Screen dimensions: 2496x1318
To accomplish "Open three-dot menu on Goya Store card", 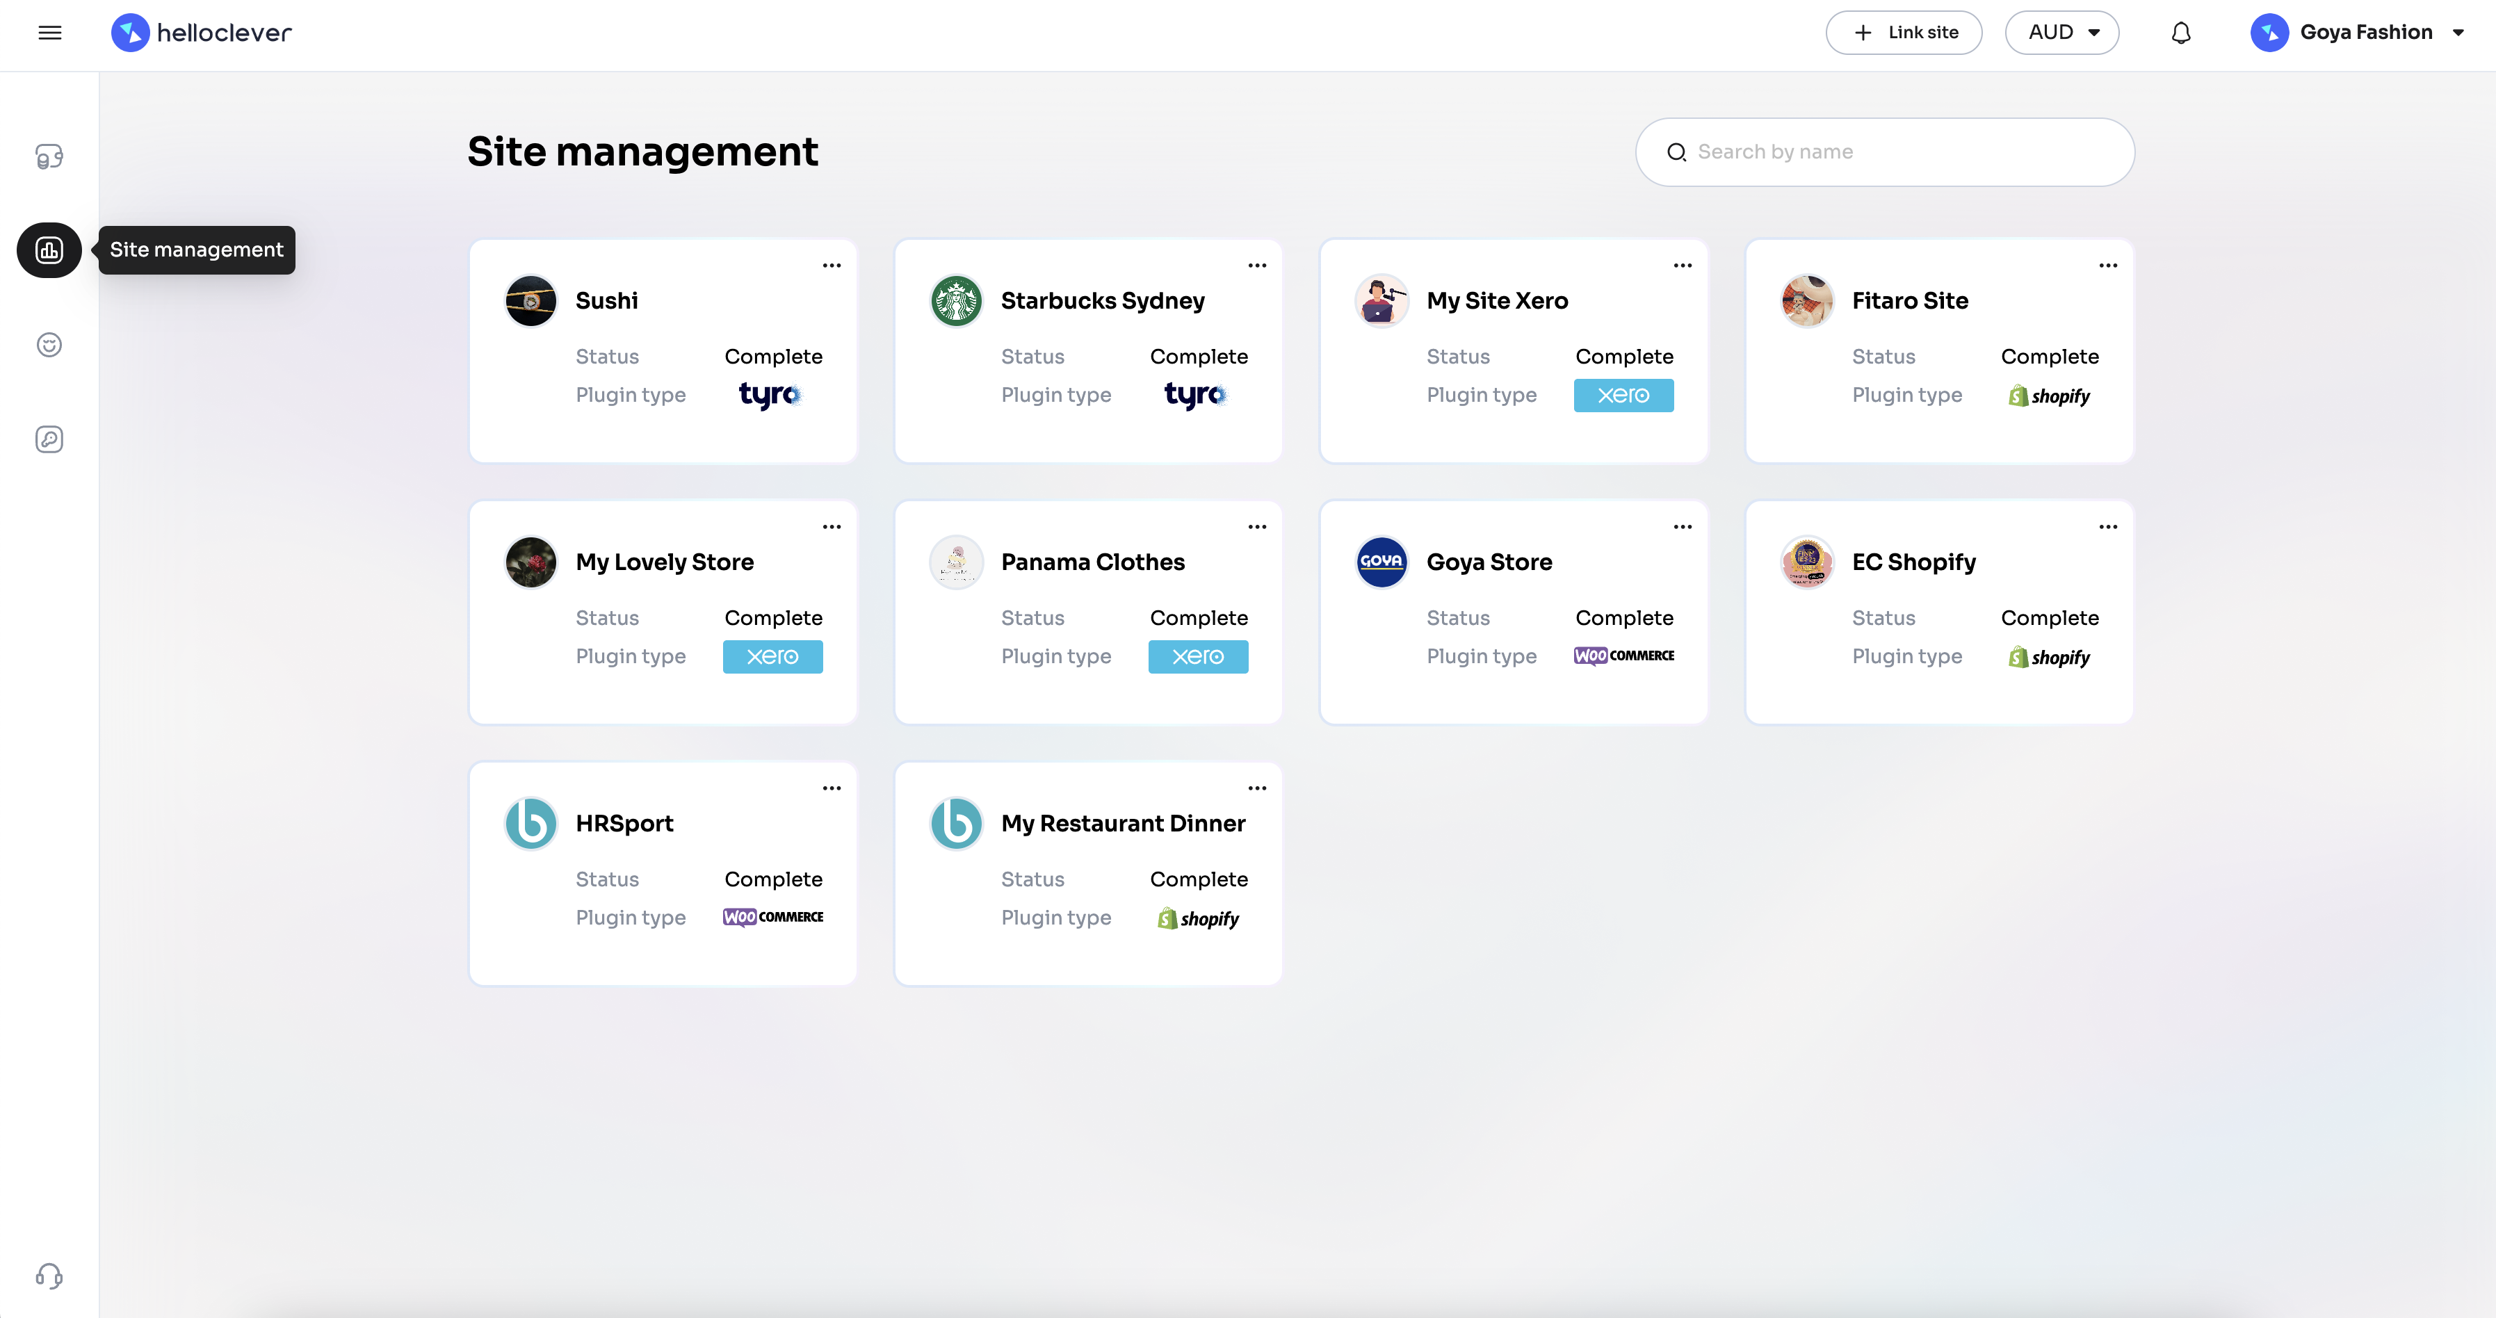I will click(1682, 527).
